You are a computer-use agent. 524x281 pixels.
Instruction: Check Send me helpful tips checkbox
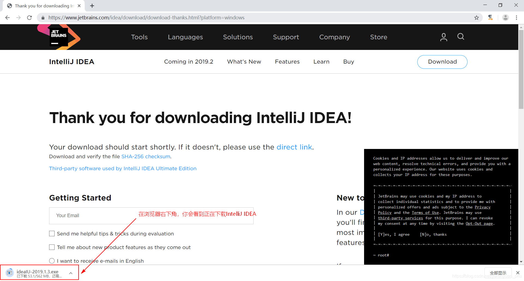tap(52, 234)
